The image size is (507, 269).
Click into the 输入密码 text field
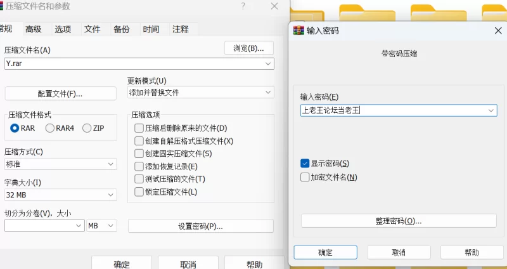393,110
